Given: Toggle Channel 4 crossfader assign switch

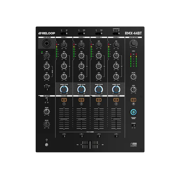Looking at the screenshot, I should point(116,136).
